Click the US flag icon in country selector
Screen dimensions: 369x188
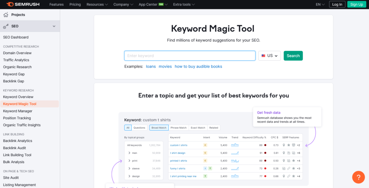click(263, 56)
